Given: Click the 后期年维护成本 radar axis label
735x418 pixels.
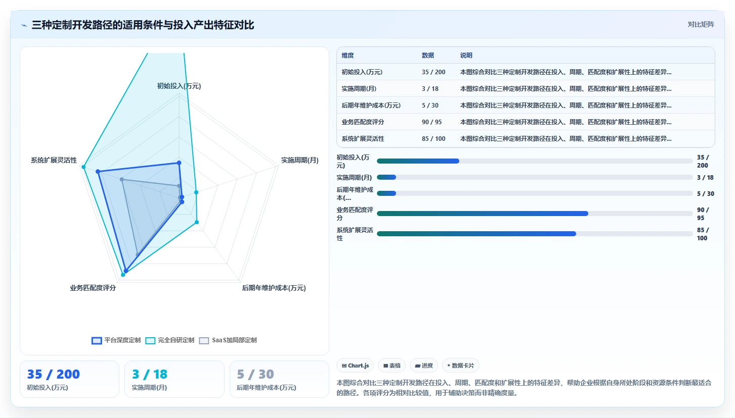Looking at the screenshot, I should (x=274, y=288).
